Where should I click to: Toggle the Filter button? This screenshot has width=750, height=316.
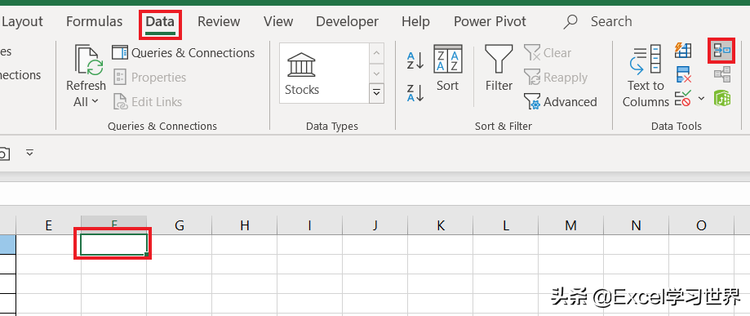(499, 68)
